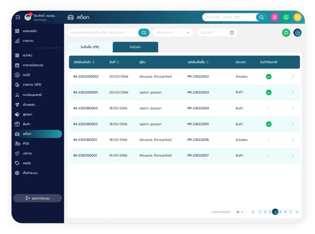Click tax invoice checkmark for IM-2302180002
Image resolution: width=315 pixels, height=234 pixels.
[x=269, y=124]
